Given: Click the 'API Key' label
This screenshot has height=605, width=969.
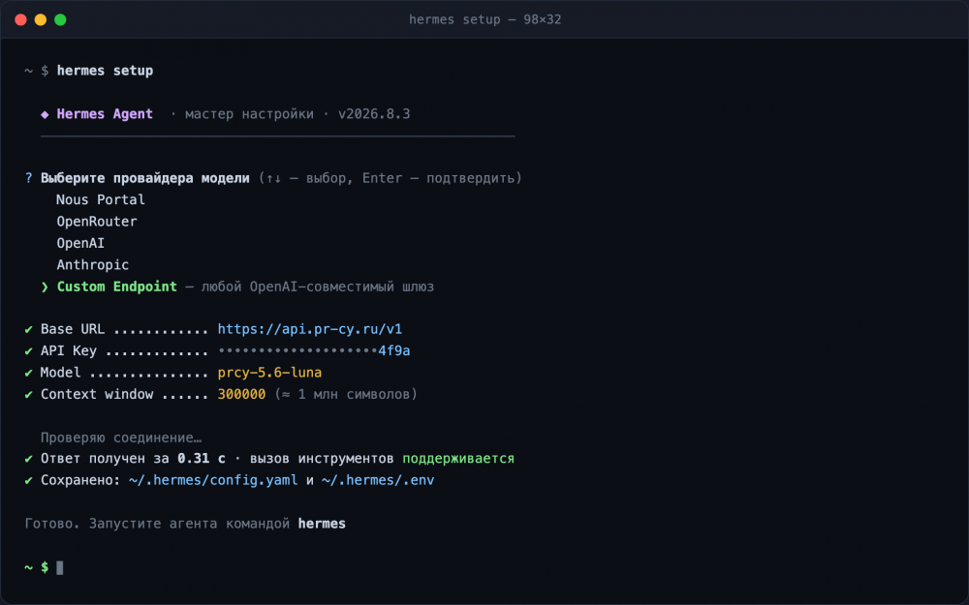Looking at the screenshot, I should (x=69, y=350).
